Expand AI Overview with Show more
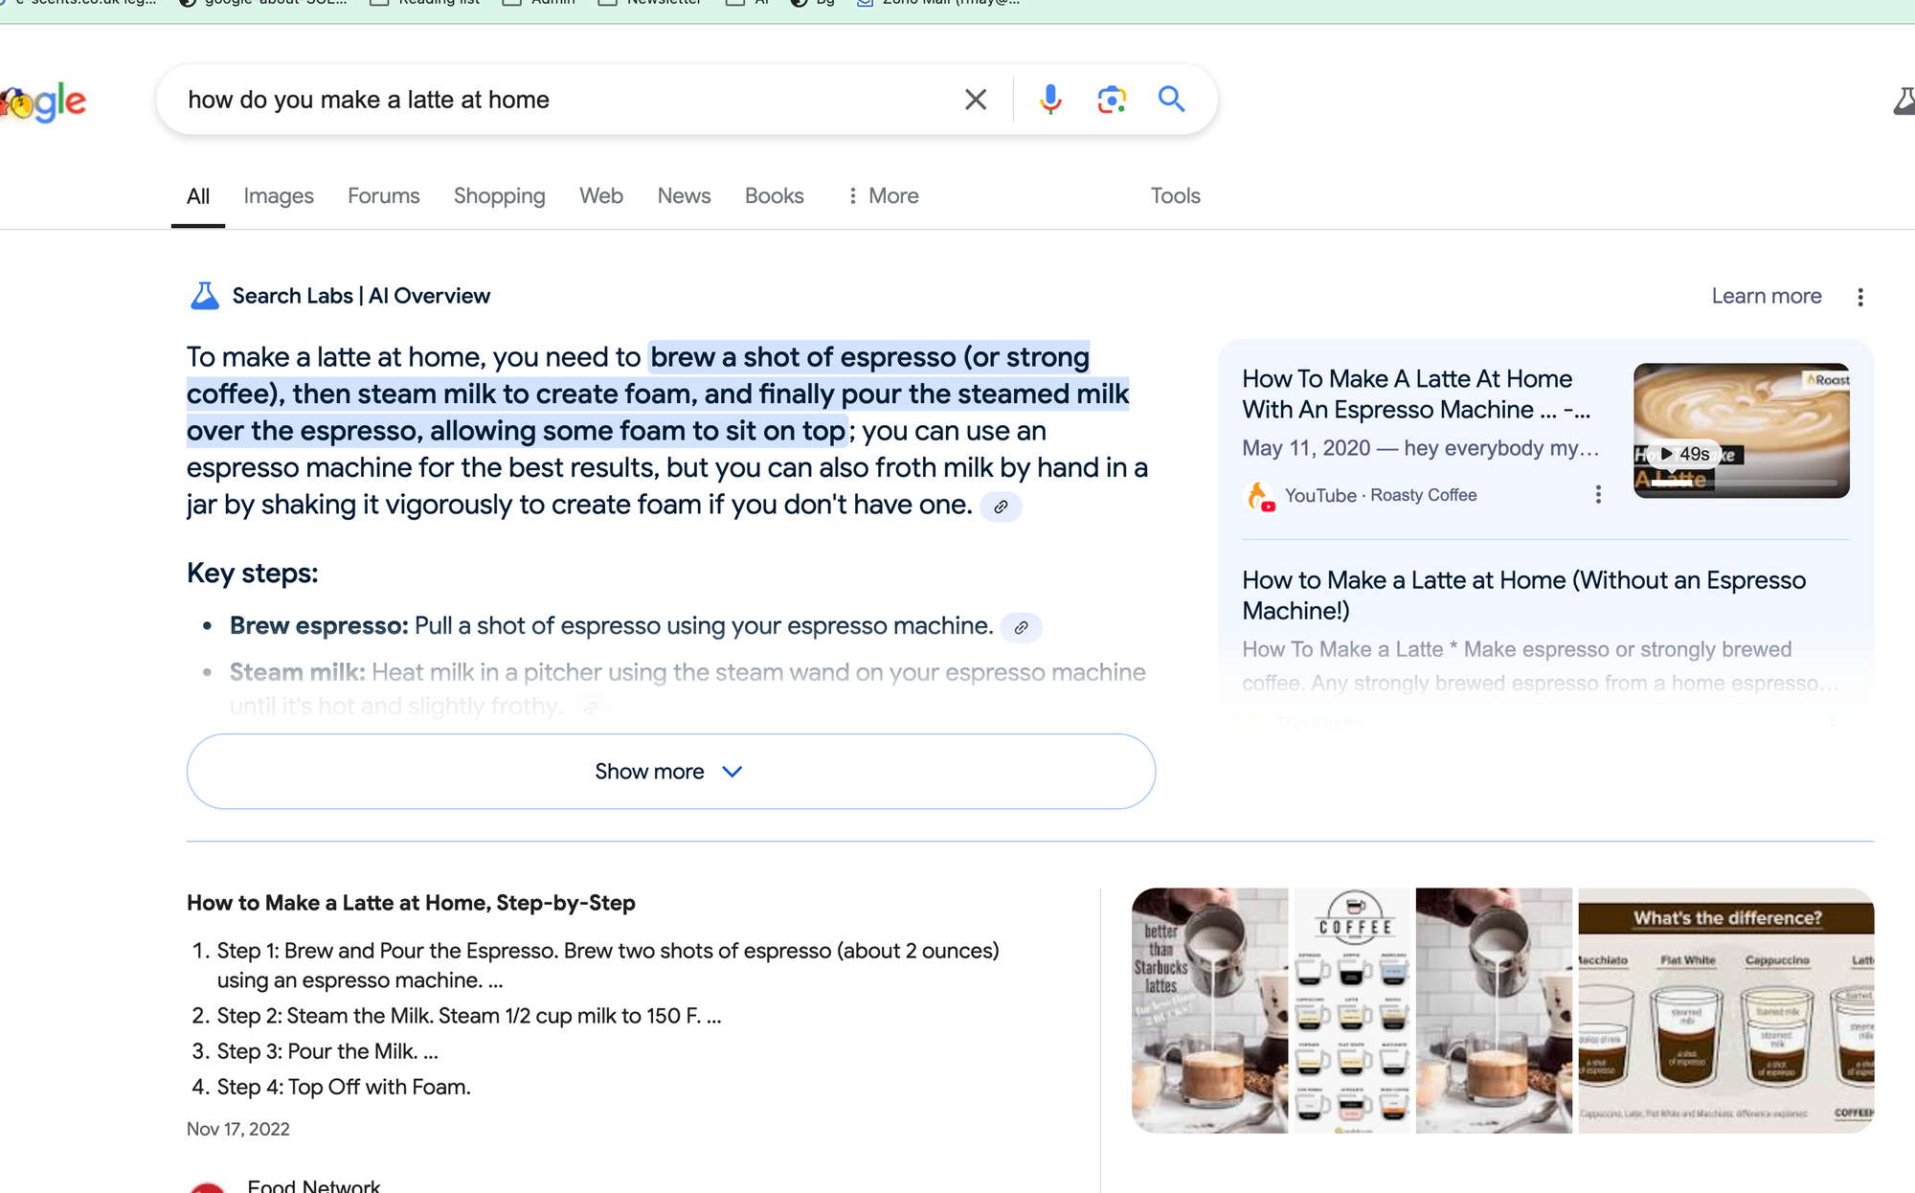This screenshot has height=1193, width=1915. pyautogui.click(x=670, y=772)
